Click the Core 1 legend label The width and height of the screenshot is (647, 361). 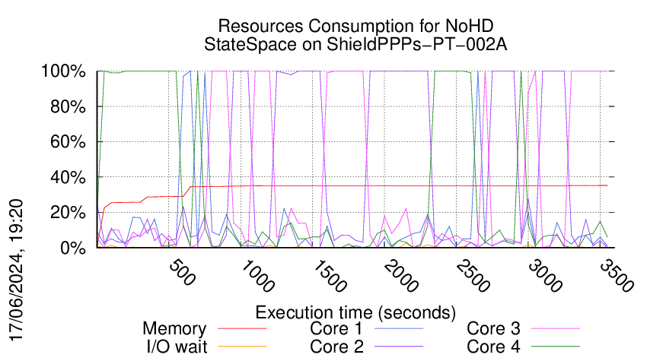coord(336,328)
